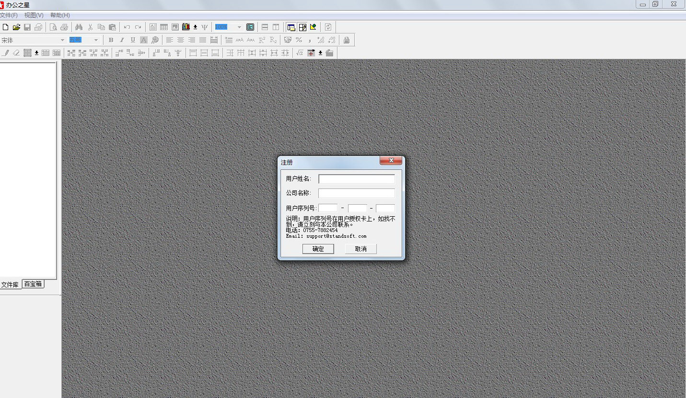The image size is (686, 398).
Task: Open the 视图(V) menu
Action: (34, 15)
